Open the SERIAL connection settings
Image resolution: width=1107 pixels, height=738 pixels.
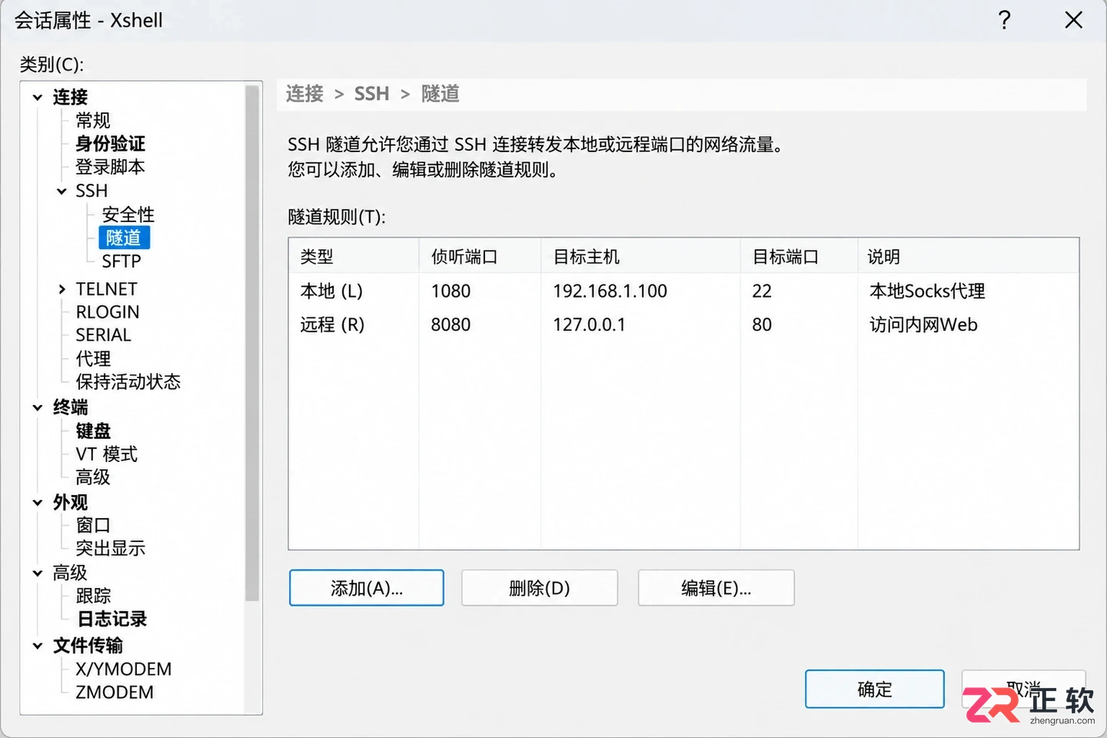[x=104, y=335]
